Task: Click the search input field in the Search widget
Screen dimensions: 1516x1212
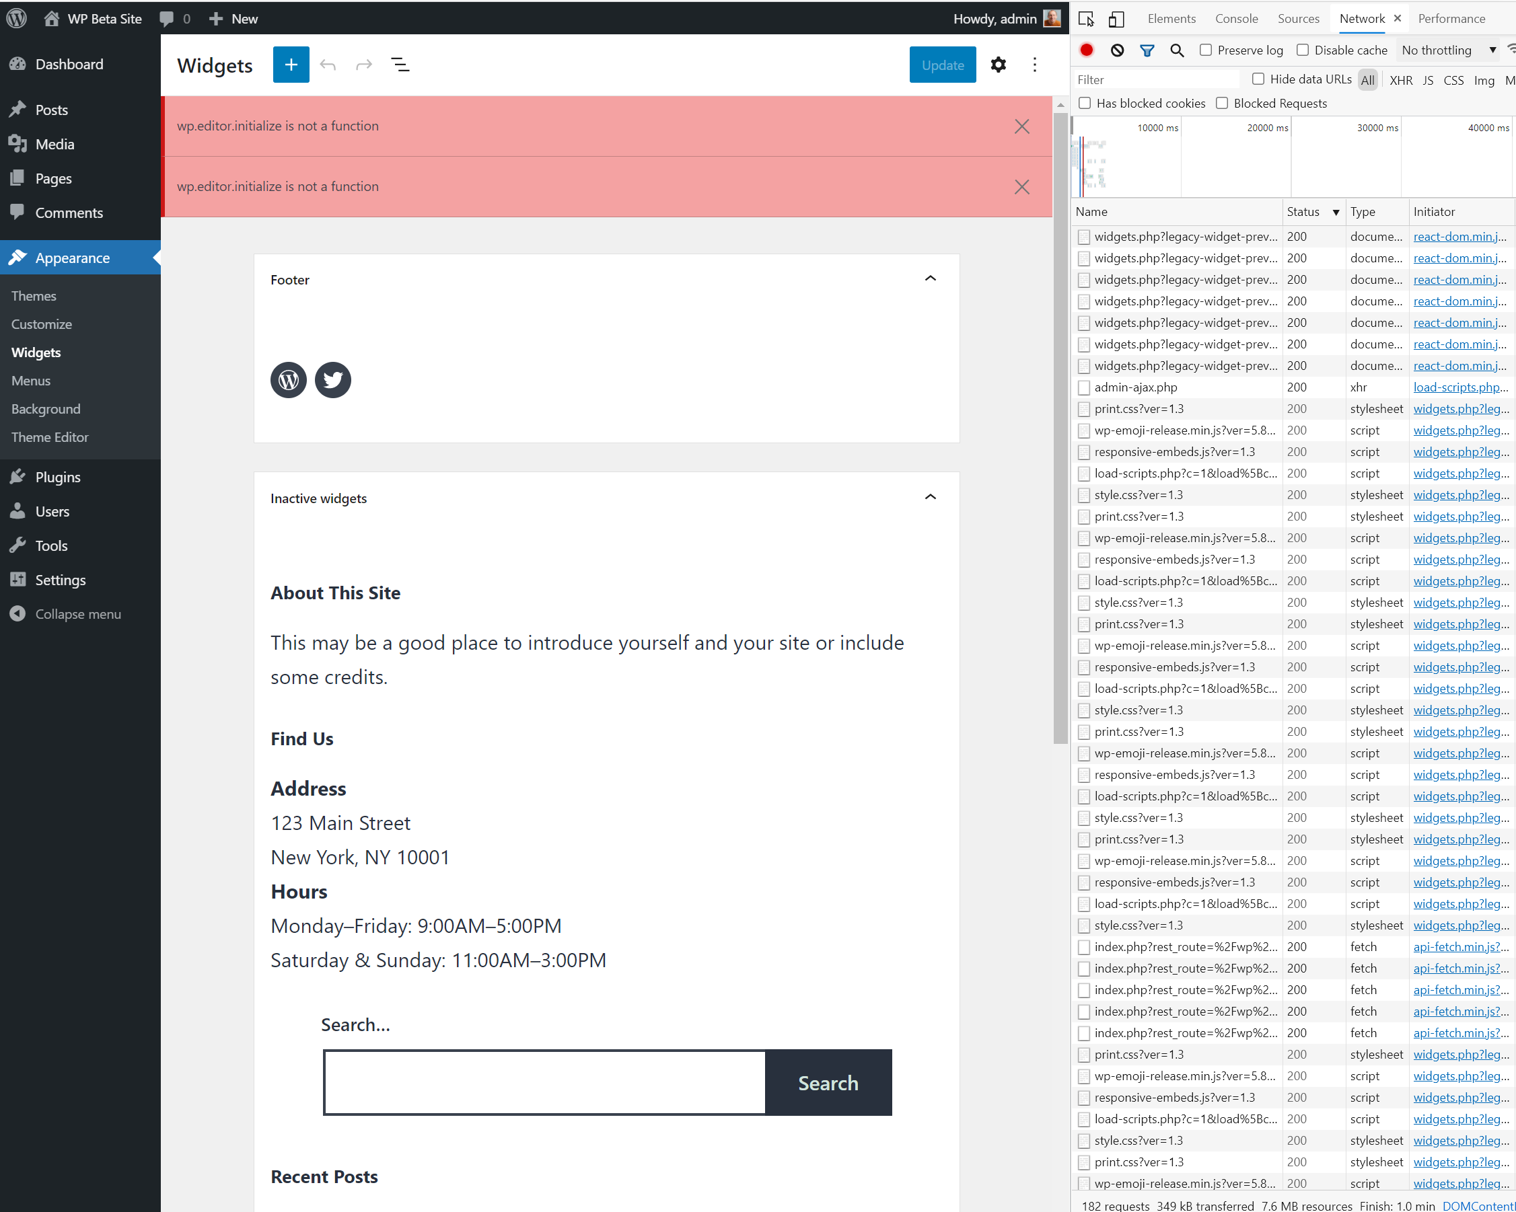Action: tap(543, 1083)
